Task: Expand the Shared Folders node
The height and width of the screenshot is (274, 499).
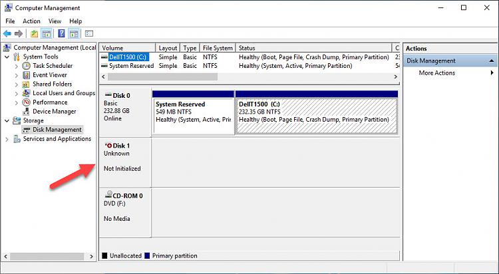Action: 17,84
